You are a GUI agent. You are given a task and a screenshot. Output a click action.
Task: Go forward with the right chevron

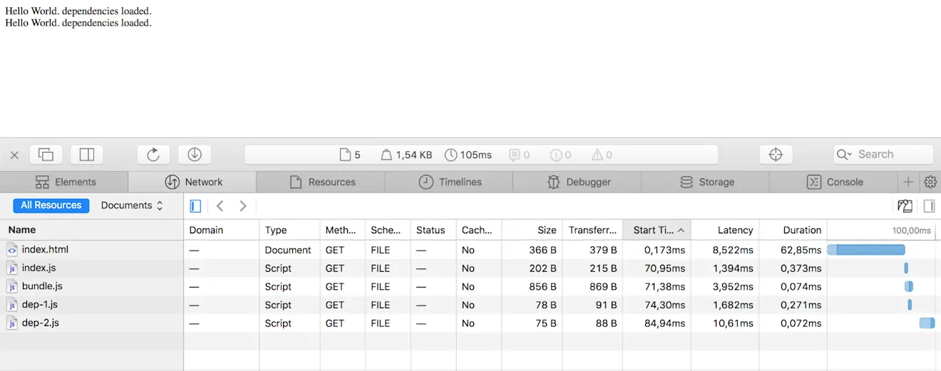point(243,206)
